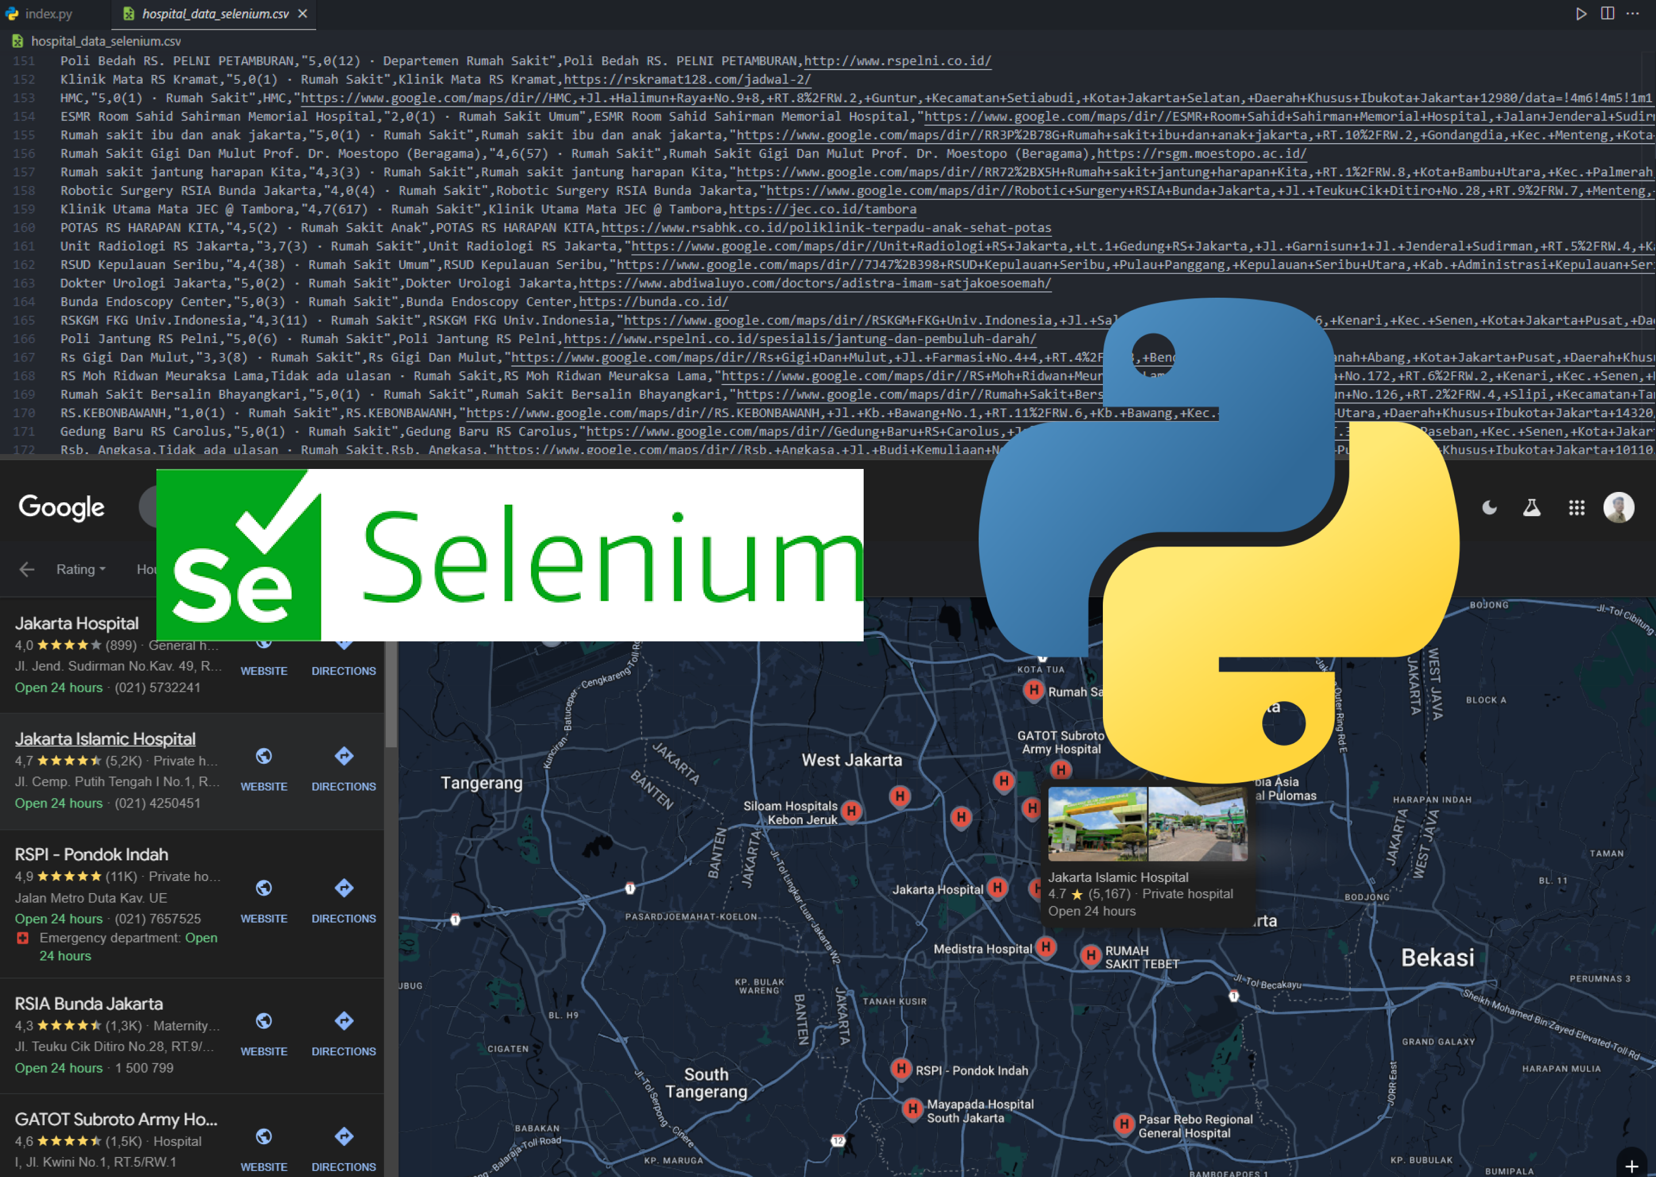This screenshot has height=1177, width=1656.
Task: Open the website globe for GATOT Subroto Army Hospital
Action: coord(264,1136)
